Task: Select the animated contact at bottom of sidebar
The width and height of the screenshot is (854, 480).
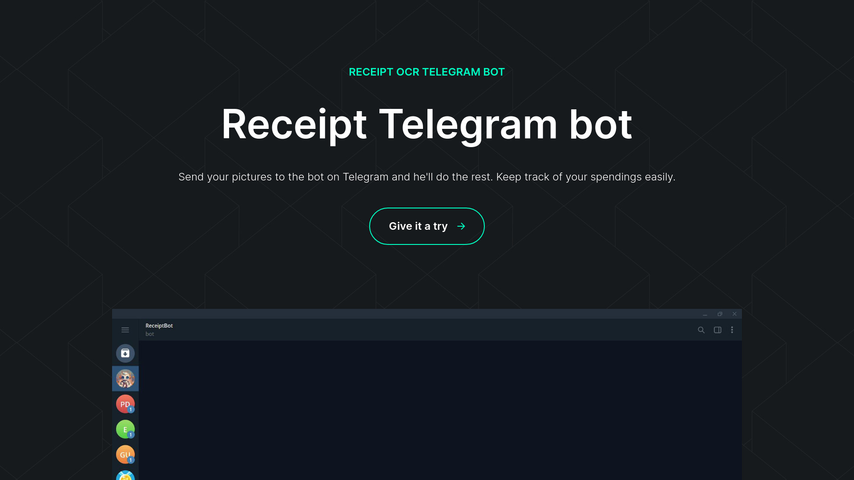Action: click(x=125, y=475)
